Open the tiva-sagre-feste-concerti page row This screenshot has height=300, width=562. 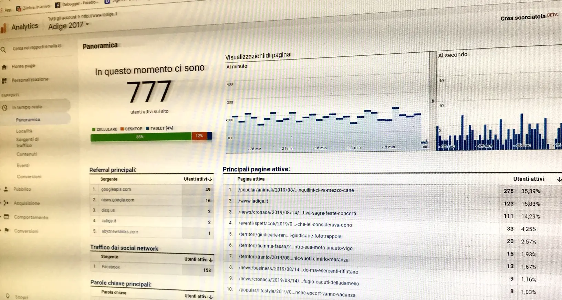(x=297, y=213)
